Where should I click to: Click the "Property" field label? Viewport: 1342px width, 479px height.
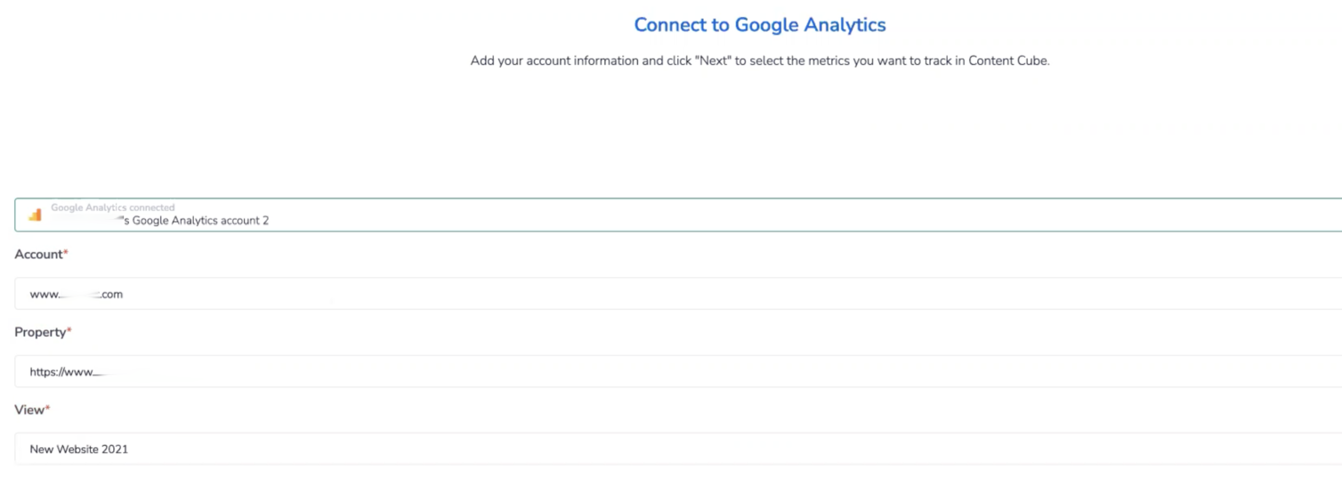tap(40, 332)
